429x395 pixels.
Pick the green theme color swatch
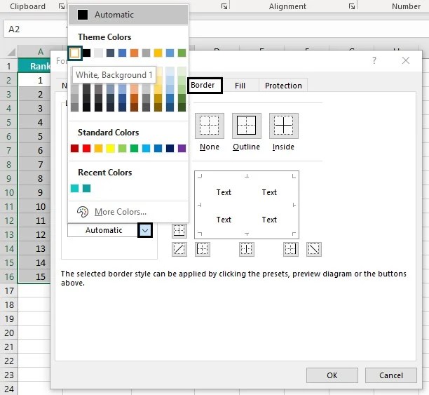coord(182,53)
